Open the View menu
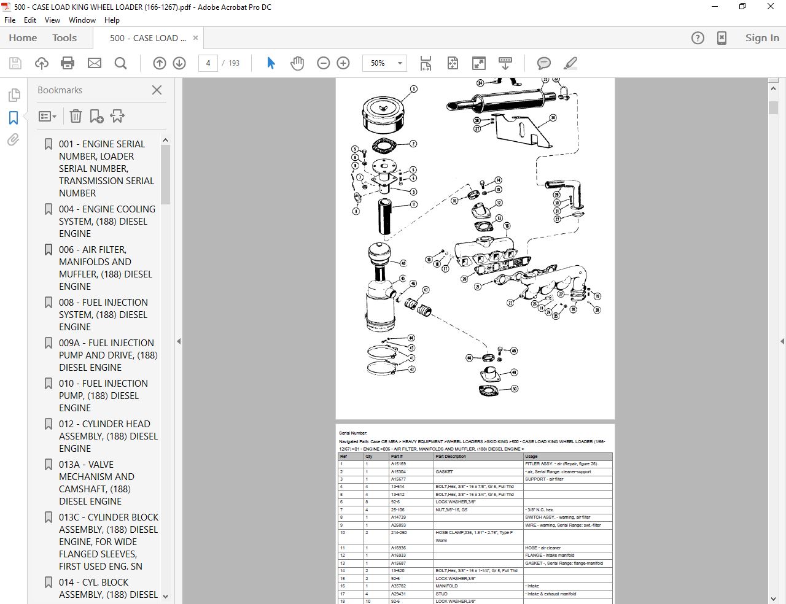Viewport: 786px width, 604px height. pos(52,20)
